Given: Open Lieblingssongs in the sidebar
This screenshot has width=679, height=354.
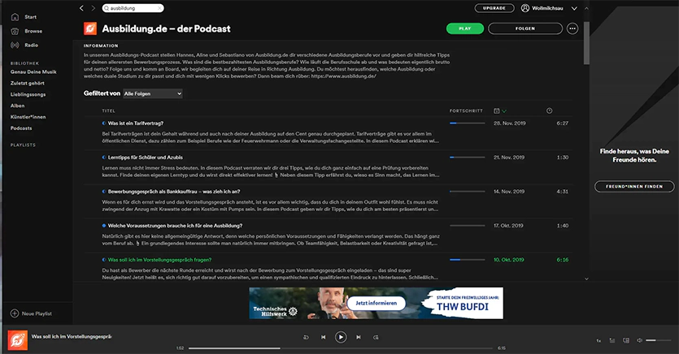Looking at the screenshot, I should 28,94.
